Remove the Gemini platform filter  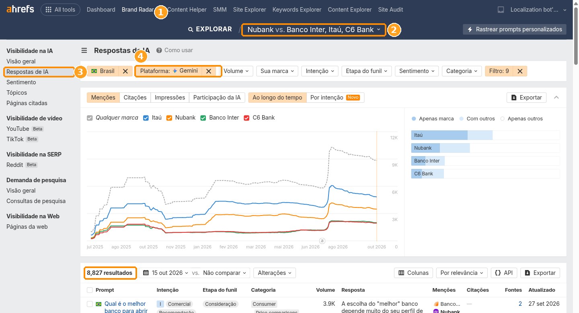coord(208,71)
